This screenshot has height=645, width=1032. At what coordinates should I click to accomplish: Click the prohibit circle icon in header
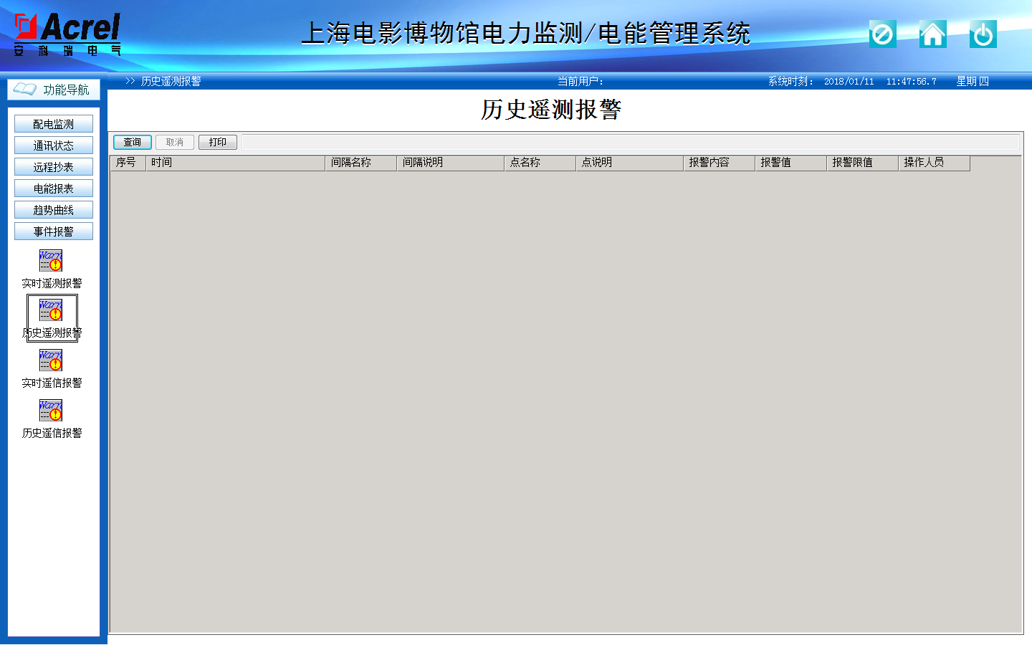click(882, 34)
